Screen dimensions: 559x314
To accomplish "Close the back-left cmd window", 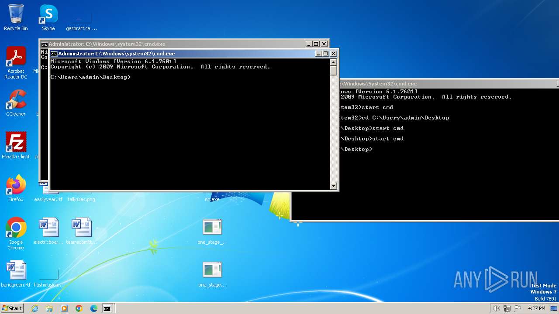I will point(324,44).
